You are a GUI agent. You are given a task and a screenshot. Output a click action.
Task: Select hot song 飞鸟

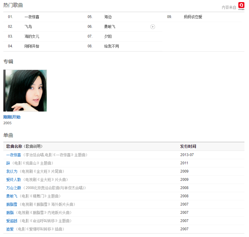tap(28, 27)
